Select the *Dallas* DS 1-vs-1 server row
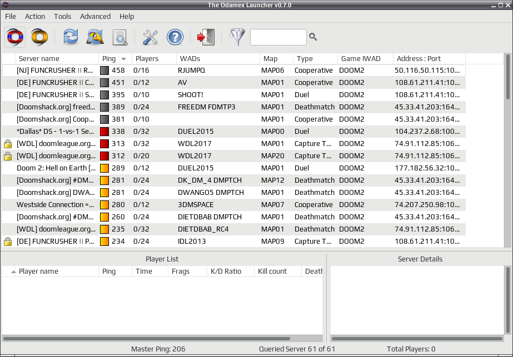Image resolution: width=513 pixels, height=357 pixels. (x=234, y=132)
